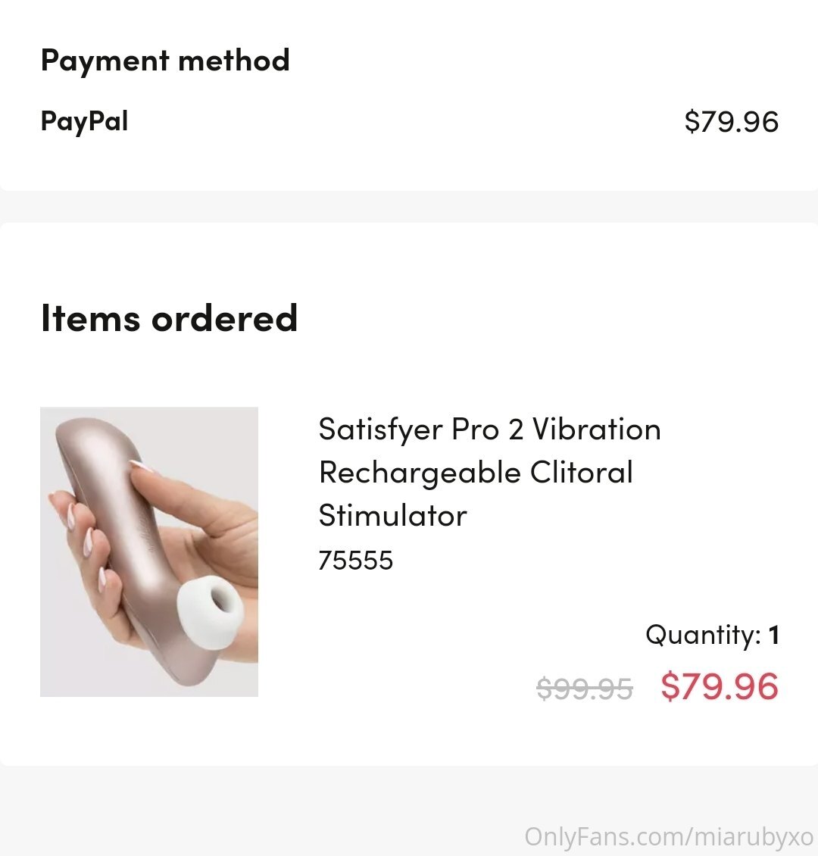
Task: Click the bold quantity number 1
Action: (773, 635)
